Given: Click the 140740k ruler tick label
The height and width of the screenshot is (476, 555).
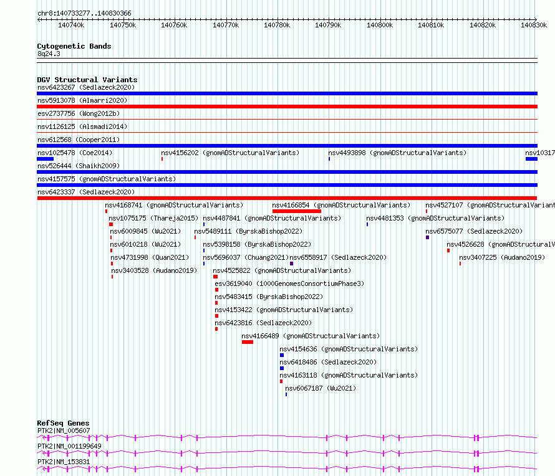Looking at the screenshot, I should pos(71,26).
